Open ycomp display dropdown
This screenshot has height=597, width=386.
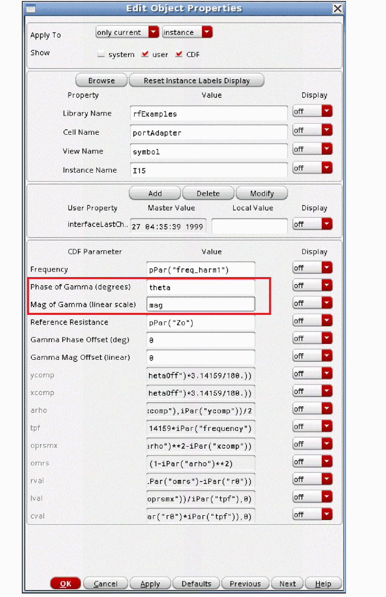tap(312, 373)
